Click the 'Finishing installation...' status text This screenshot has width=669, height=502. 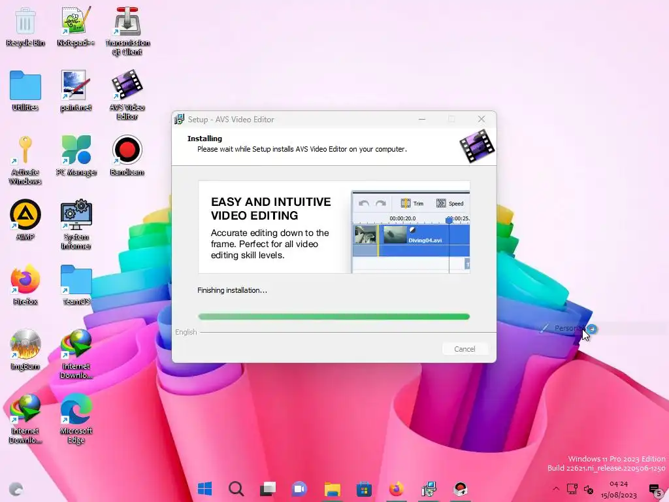(232, 290)
